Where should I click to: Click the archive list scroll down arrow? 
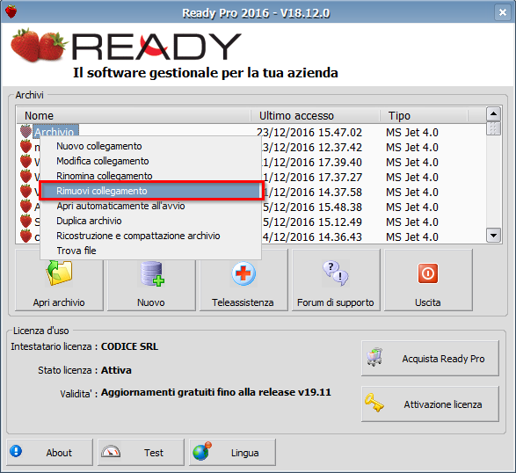(493, 235)
